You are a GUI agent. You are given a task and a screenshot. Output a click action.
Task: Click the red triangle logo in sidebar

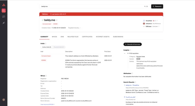[4, 5]
